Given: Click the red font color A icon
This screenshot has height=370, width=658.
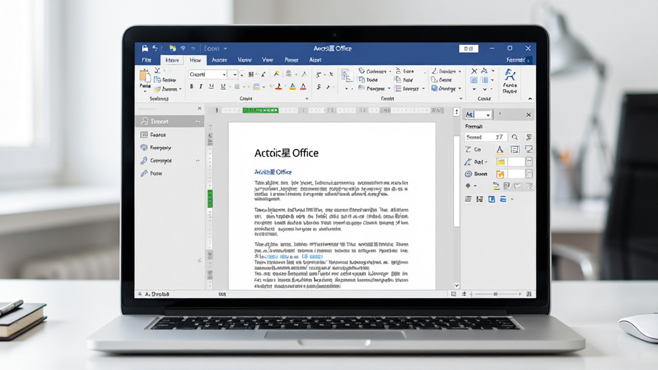Looking at the screenshot, I should tap(303, 87).
